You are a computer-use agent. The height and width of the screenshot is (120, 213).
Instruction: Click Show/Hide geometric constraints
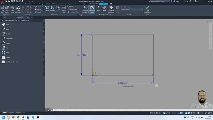tap(38, 7)
